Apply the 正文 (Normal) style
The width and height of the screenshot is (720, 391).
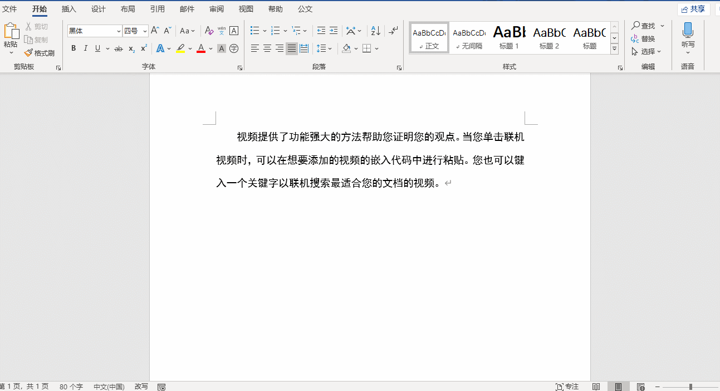429,38
